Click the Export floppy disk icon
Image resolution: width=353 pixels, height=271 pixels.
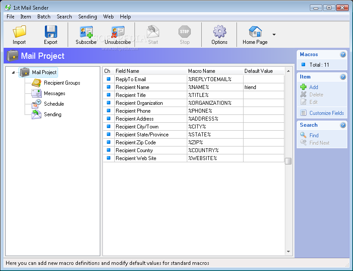pos(51,32)
